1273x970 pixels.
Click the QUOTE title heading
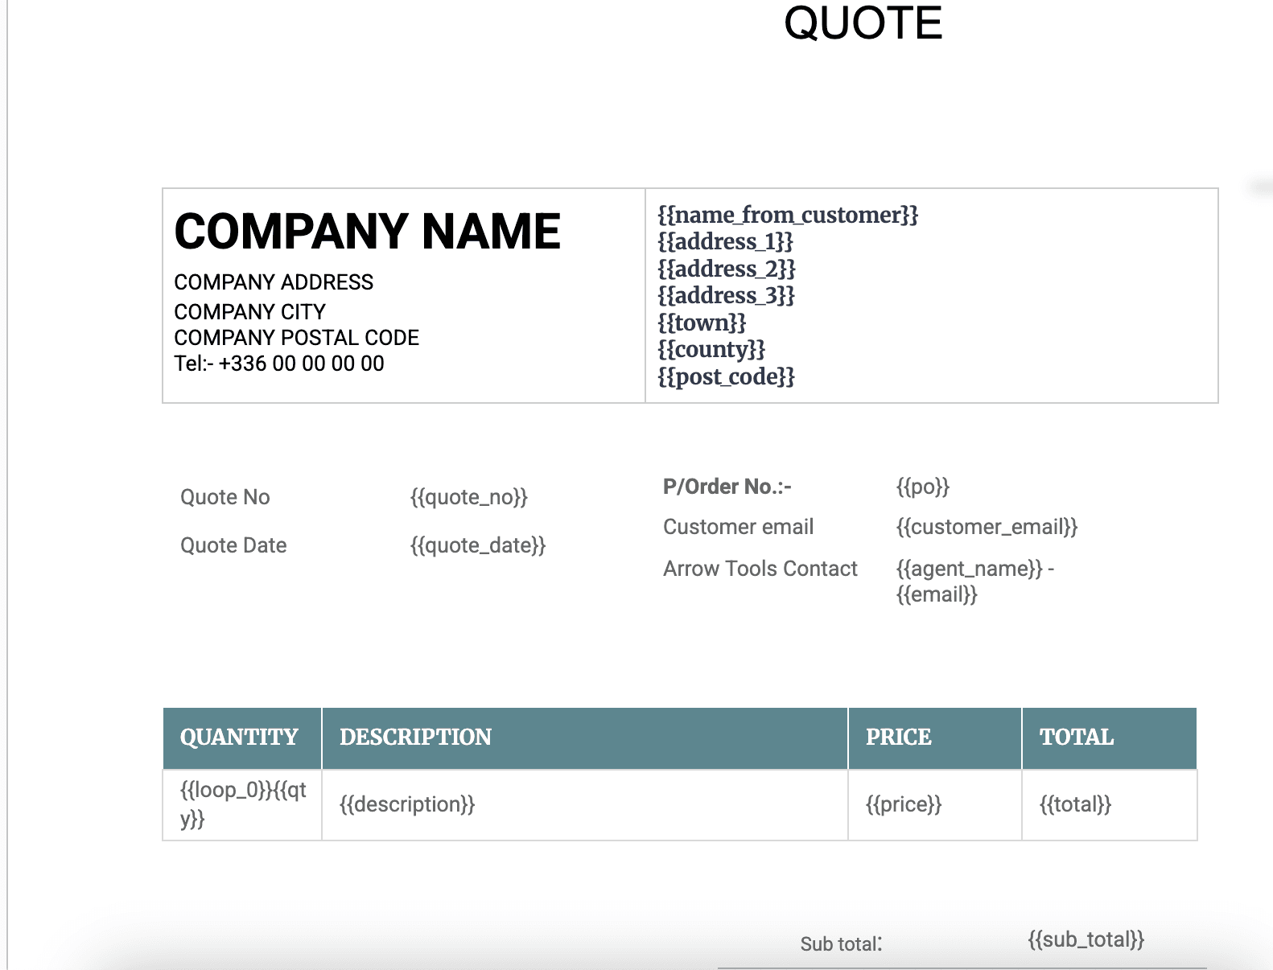863,23
